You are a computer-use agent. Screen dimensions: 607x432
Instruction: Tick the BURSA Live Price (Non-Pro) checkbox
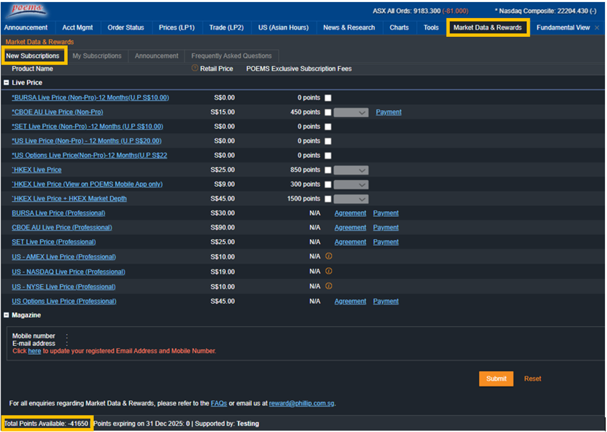(328, 98)
